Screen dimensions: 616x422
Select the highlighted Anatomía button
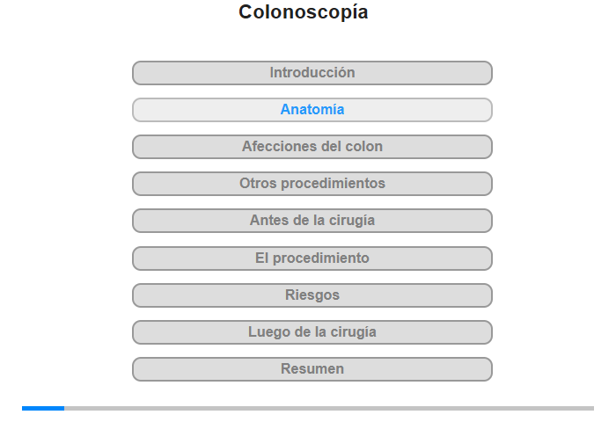(x=312, y=110)
